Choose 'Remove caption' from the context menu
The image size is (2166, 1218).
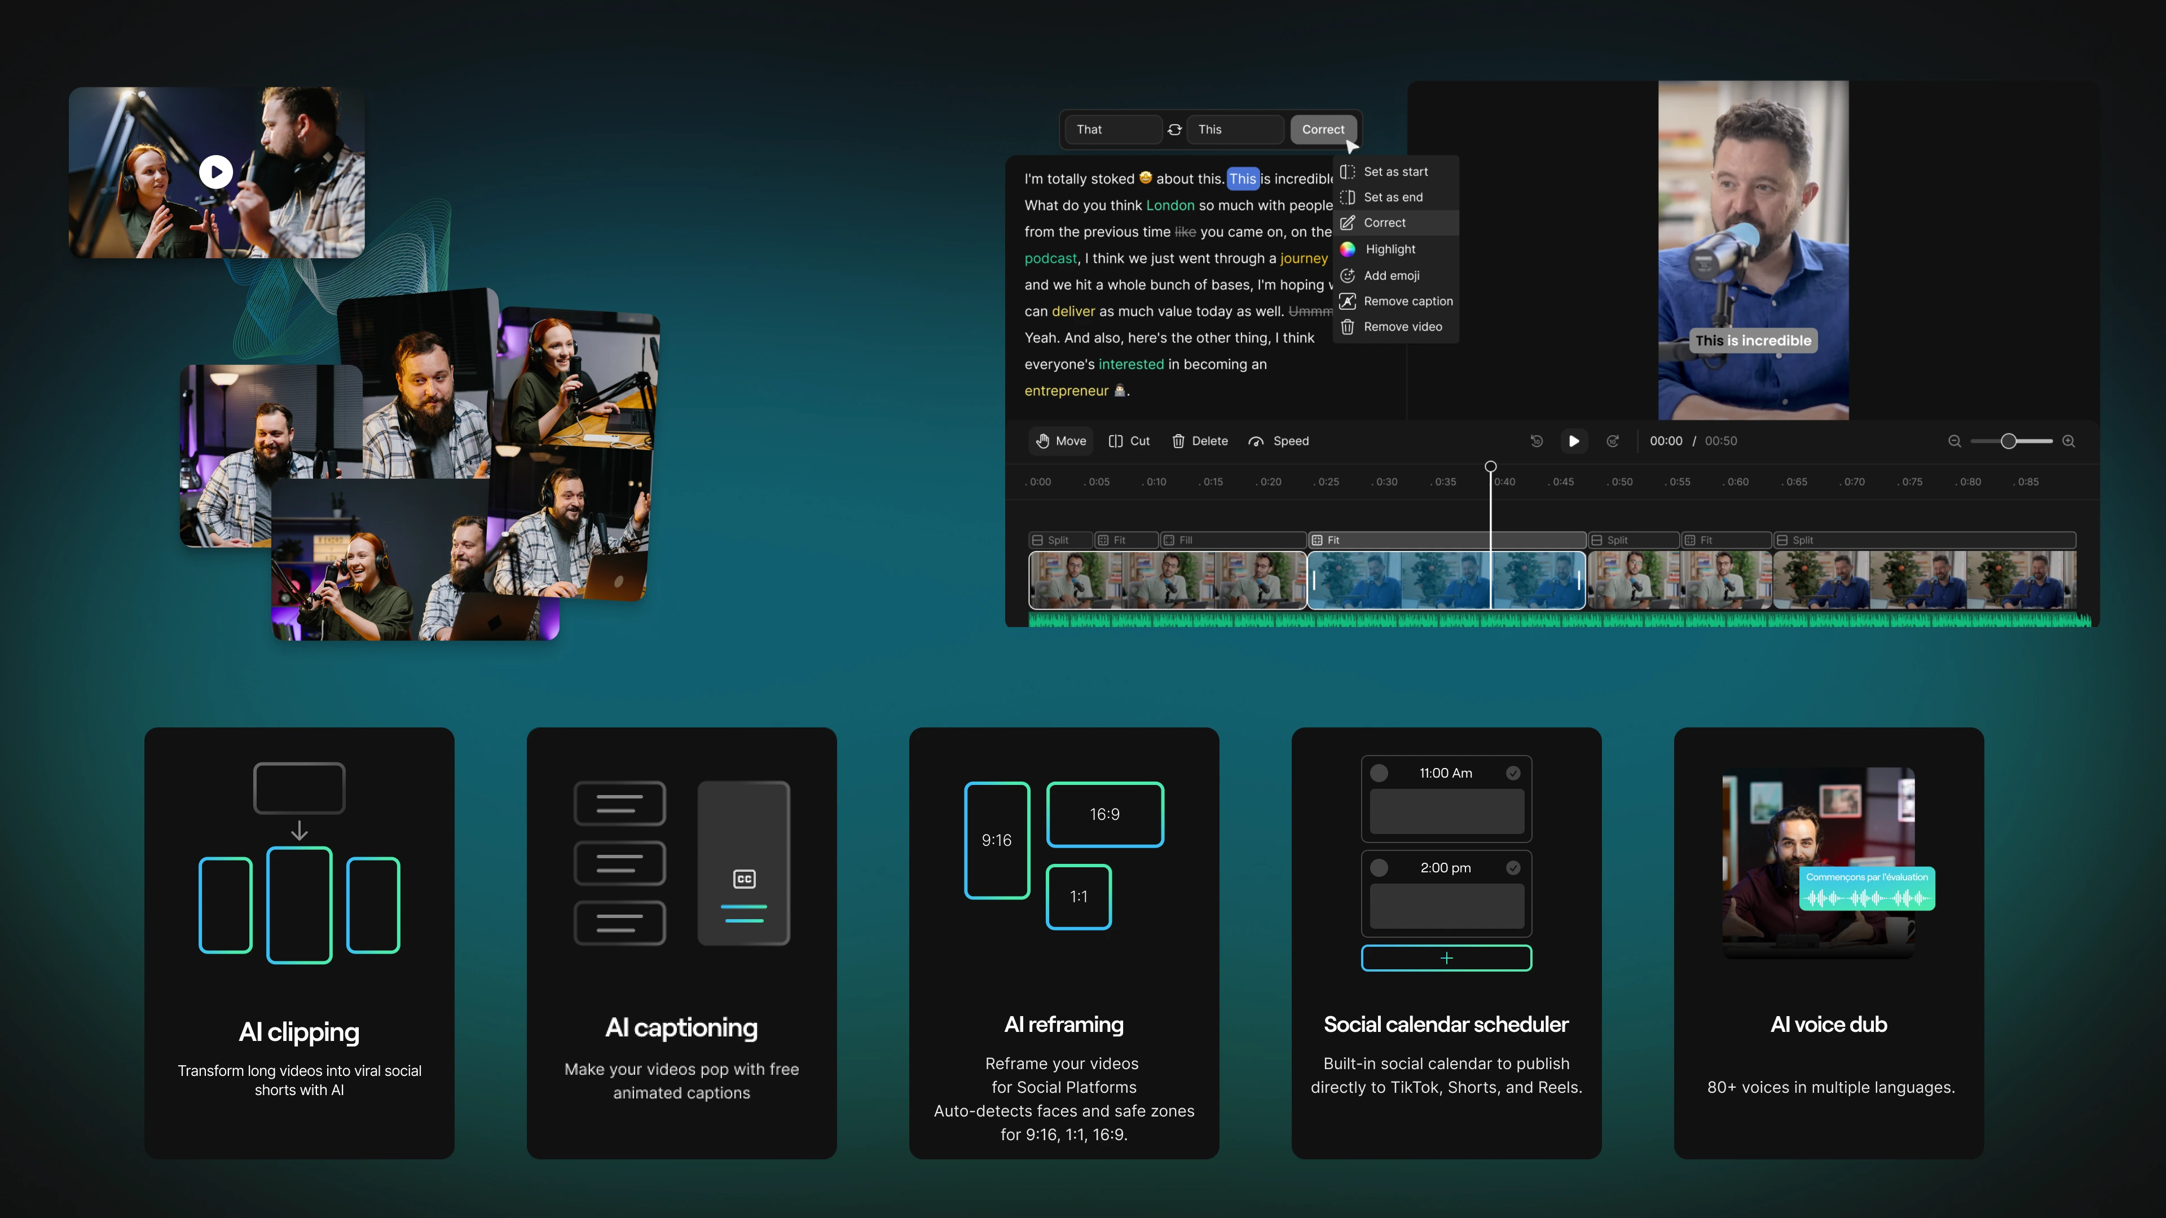[1396, 301]
